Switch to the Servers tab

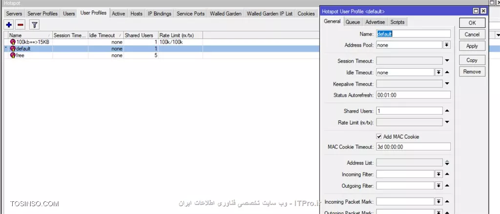[x=14, y=14]
